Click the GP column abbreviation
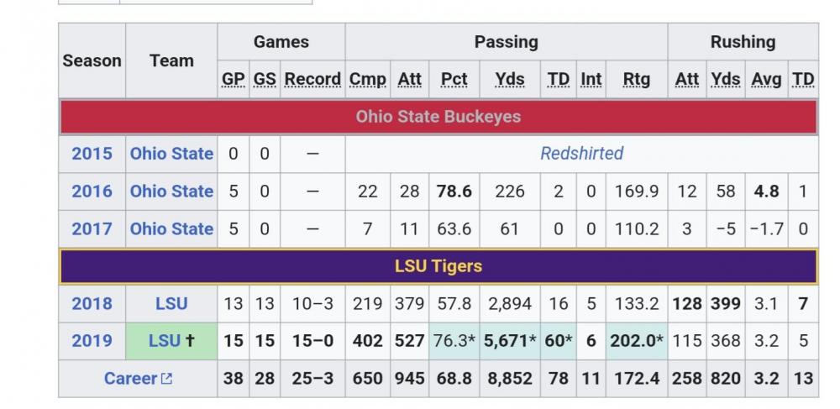This screenshot has width=840, height=409. 233,80
